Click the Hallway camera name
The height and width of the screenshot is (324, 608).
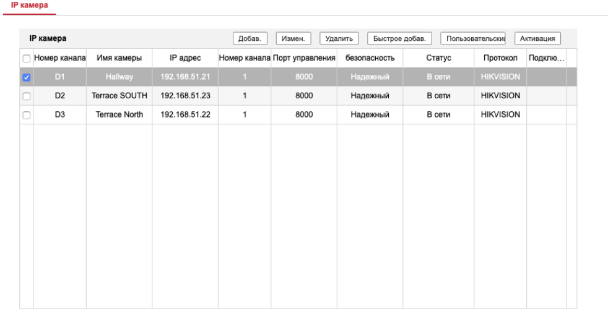[119, 77]
